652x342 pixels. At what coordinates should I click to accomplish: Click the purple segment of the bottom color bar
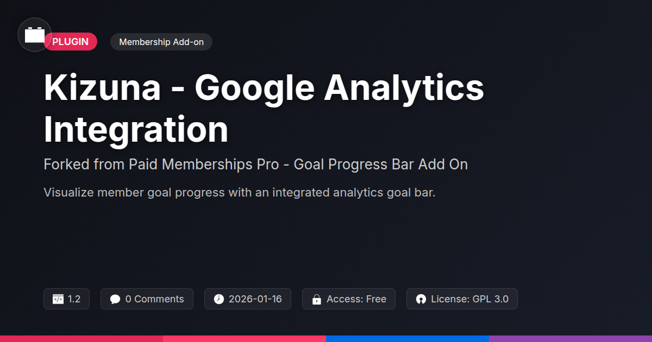(570, 338)
